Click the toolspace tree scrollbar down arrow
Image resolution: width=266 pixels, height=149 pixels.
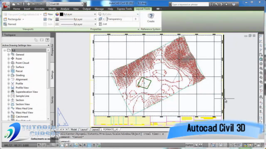(48, 119)
